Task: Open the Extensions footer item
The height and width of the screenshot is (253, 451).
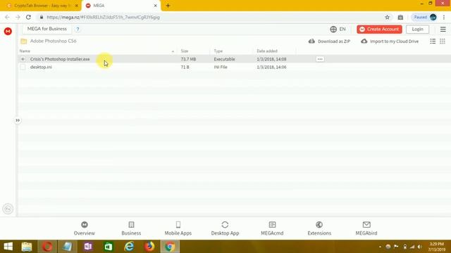Action: (x=319, y=228)
